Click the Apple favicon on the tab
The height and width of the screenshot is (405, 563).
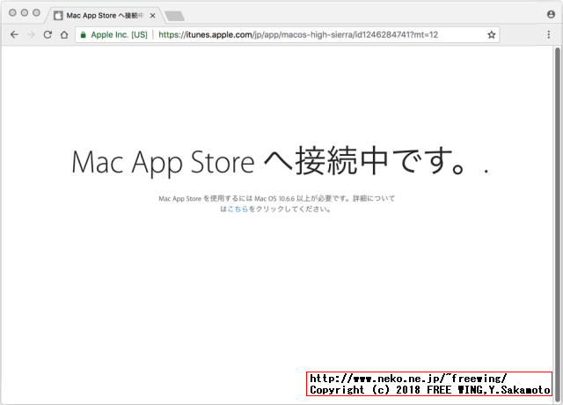pyautogui.click(x=58, y=16)
